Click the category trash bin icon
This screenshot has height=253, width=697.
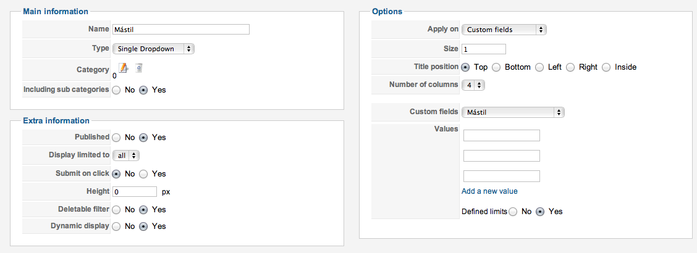(139, 68)
